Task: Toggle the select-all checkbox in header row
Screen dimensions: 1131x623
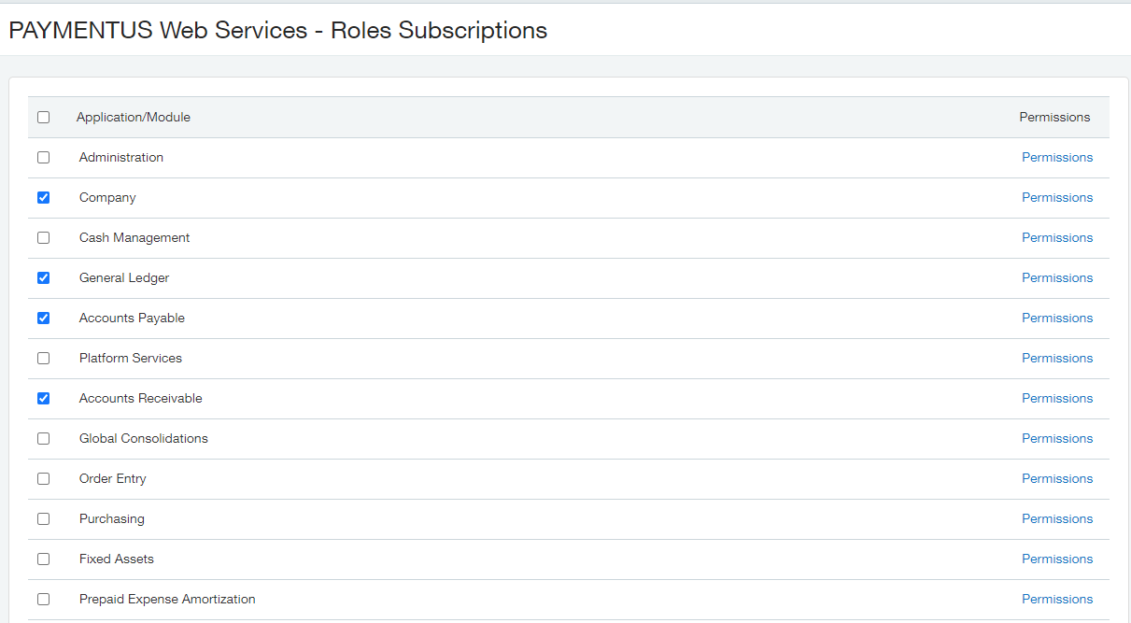Action: point(43,118)
